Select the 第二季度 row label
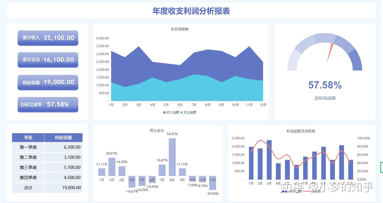 tap(28, 157)
